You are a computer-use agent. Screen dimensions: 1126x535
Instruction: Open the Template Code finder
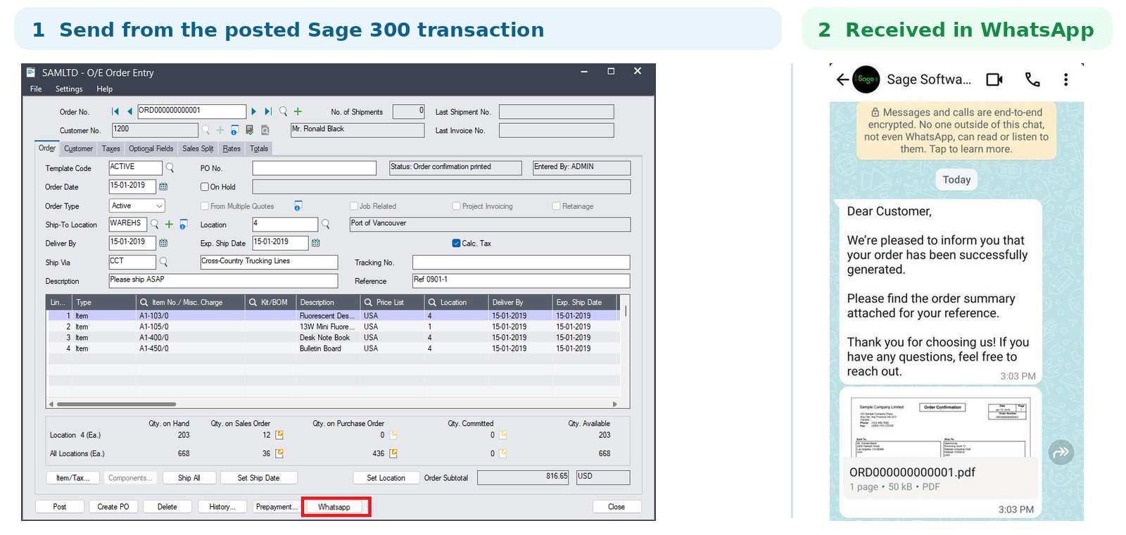click(x=170, y=168)
